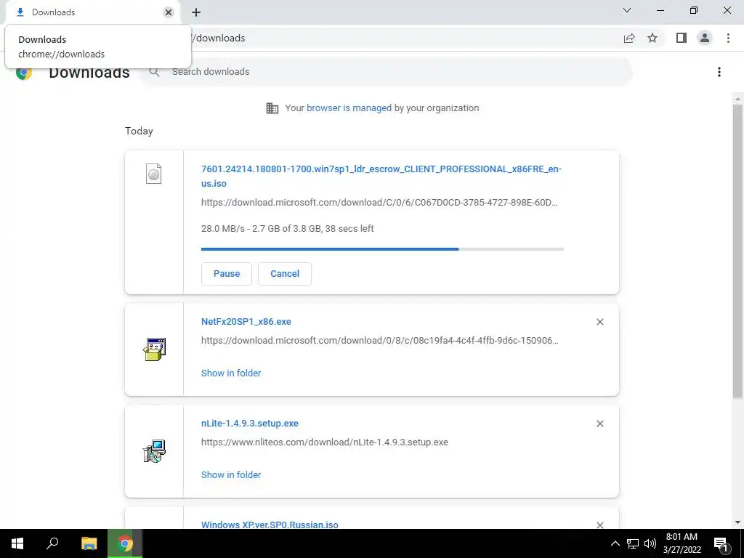This screenshot has height=558, width=744.
Task: Click the search magnifier icon
Action: (x=154, y=72)
